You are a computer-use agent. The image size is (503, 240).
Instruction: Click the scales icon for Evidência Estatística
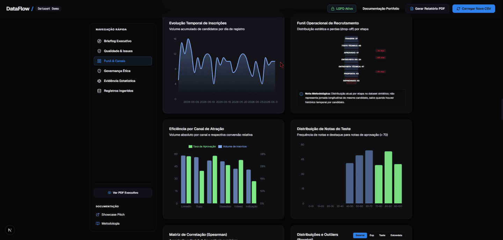(x=99, y=81)
